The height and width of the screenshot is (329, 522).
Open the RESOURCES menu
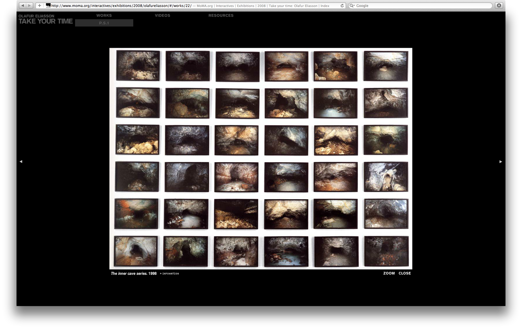pyautogui.click(x=221, y=15)
